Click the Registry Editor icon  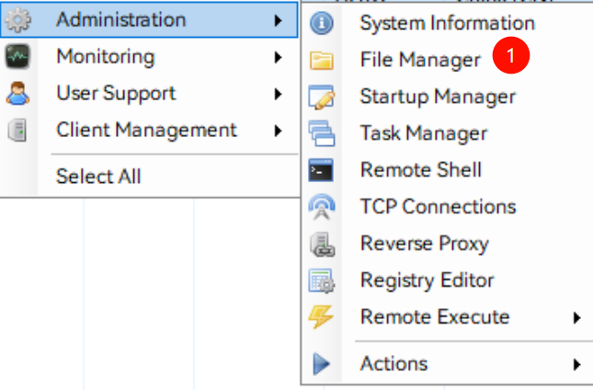[322, 281]
